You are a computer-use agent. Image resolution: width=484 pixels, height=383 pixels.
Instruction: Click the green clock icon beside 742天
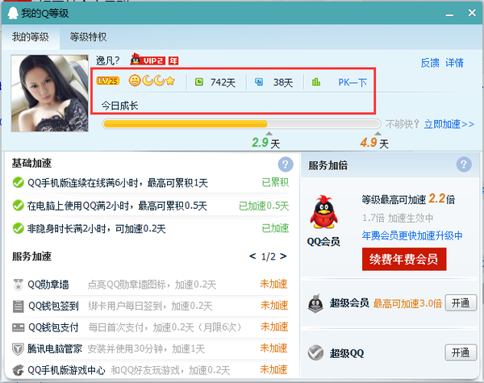point(199,81)
